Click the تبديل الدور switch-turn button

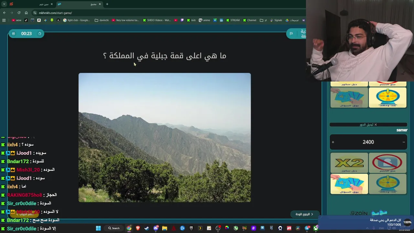pos(368,125)
